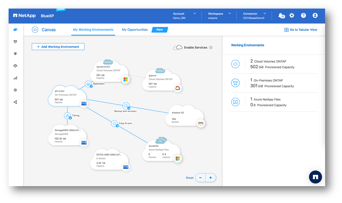Select the StorageGRID-SIMULAT working environment

[x=68, y=135]
